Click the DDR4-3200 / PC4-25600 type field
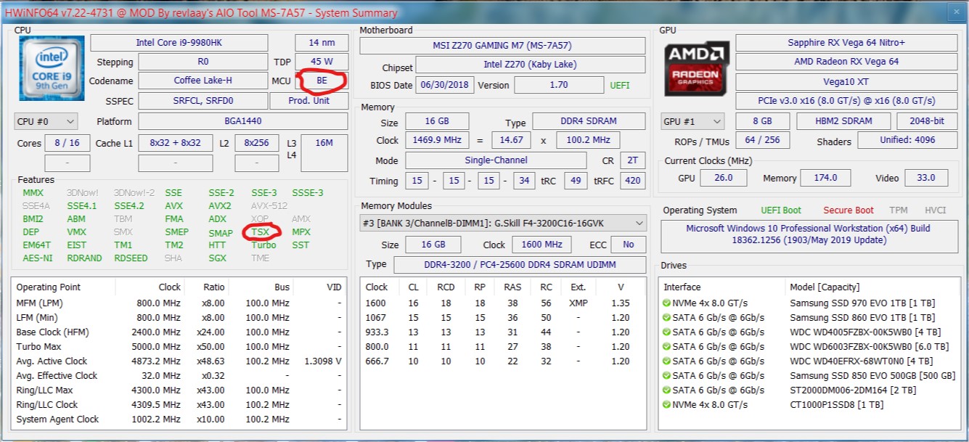The height and width of the screenshot is (442, 969). (x=520, y=265)
